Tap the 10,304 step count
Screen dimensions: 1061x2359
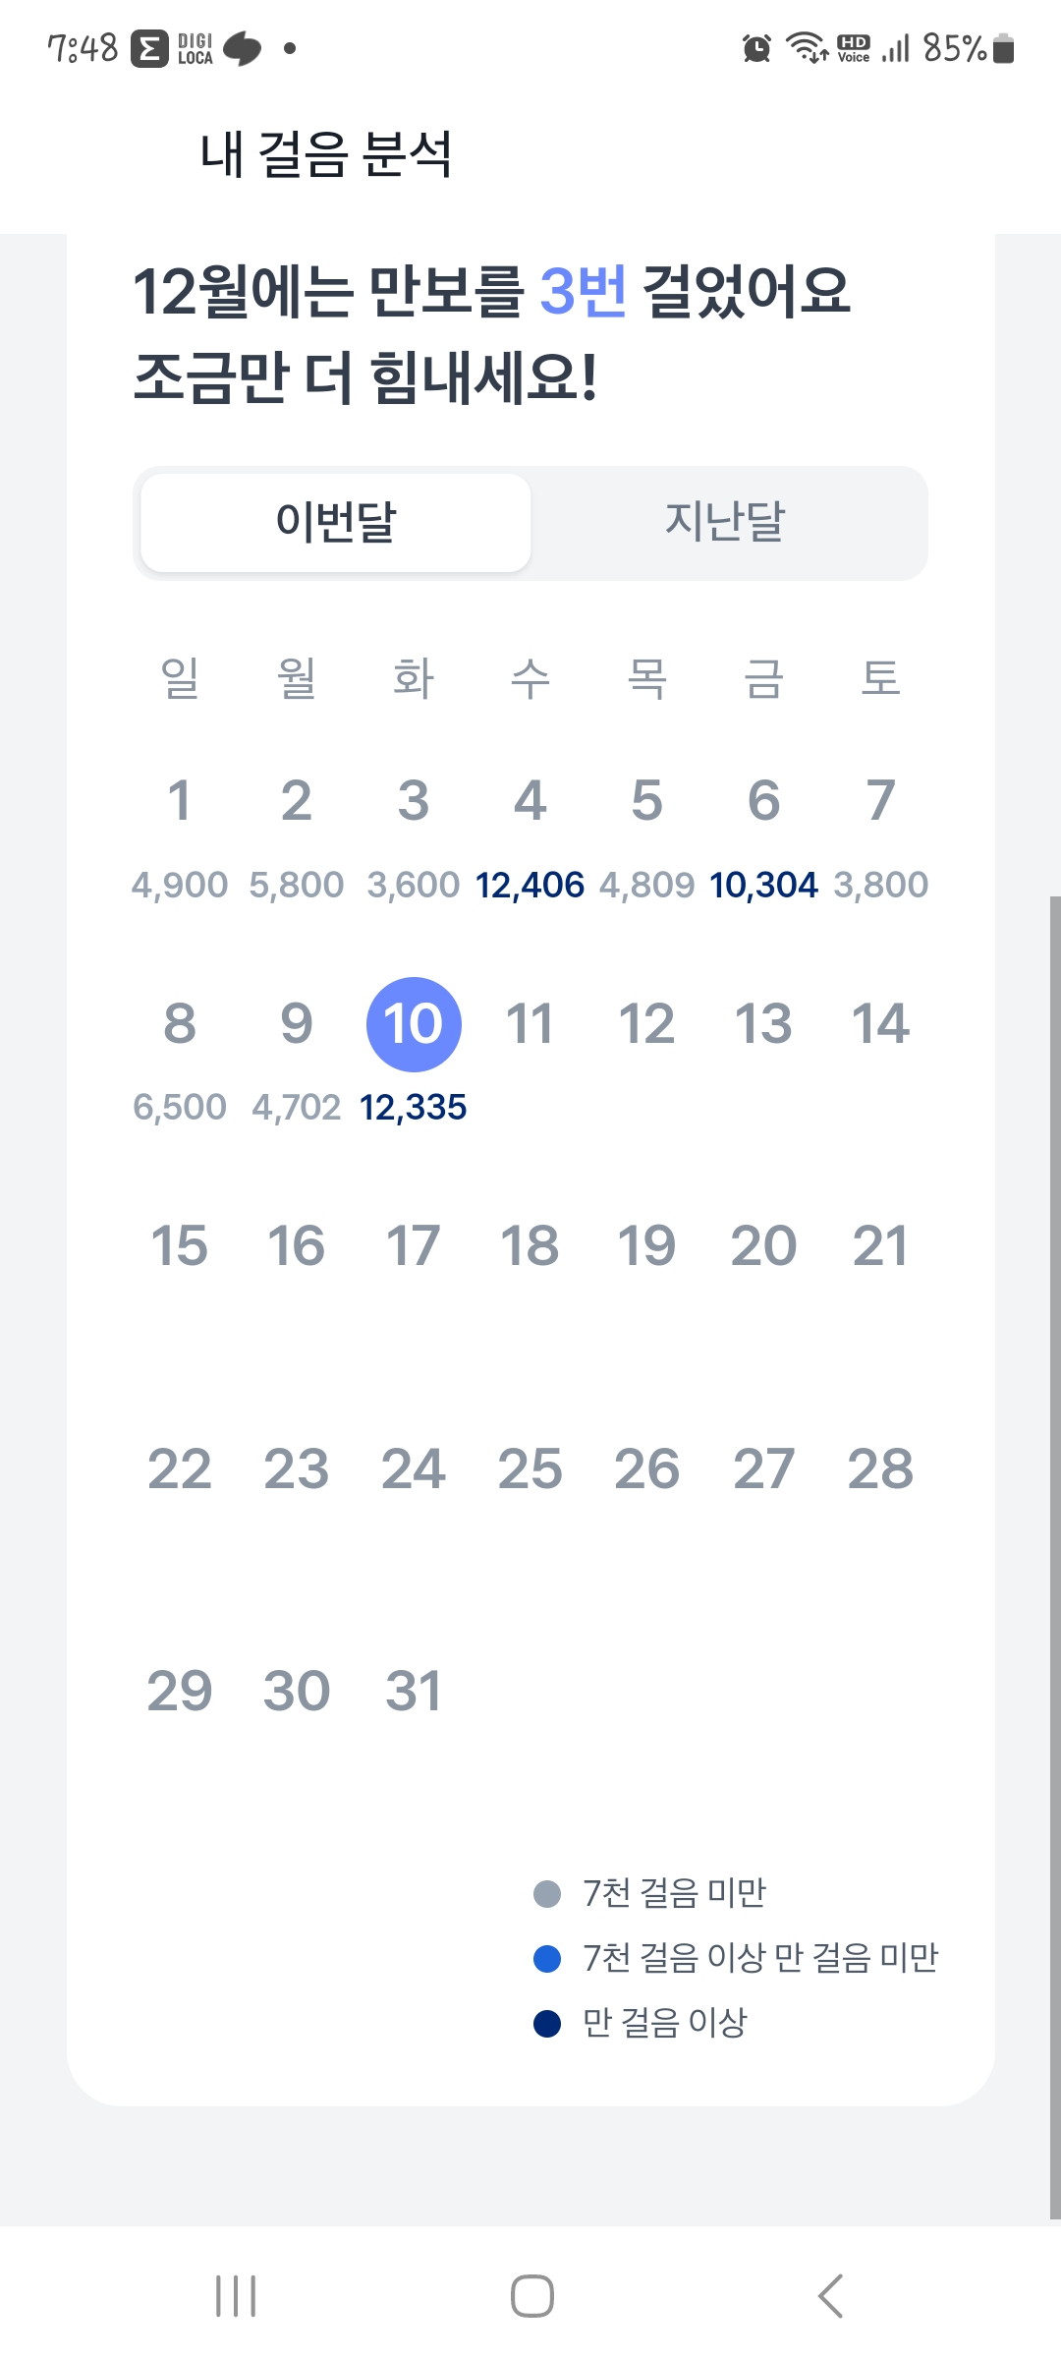pos(763,886)
